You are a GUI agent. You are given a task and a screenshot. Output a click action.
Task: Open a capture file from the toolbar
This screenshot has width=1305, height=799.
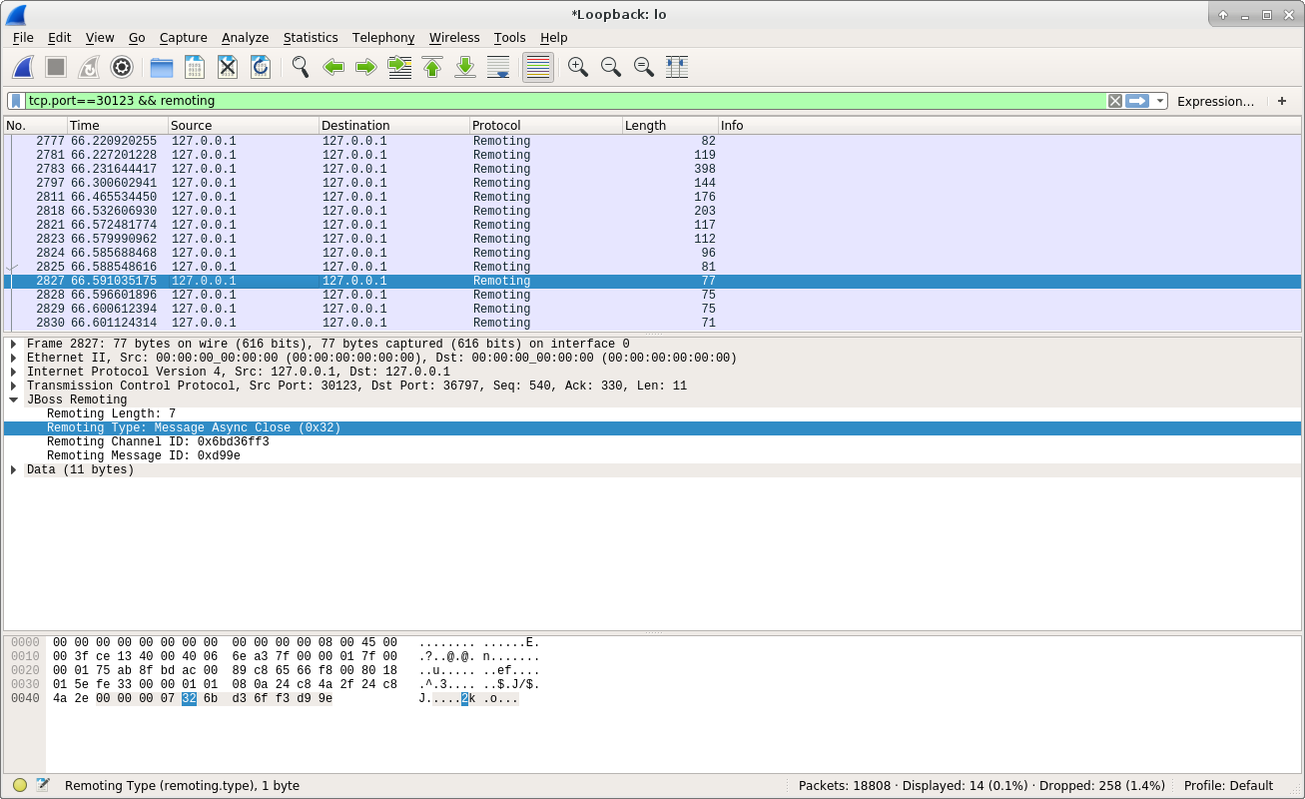pyautogui.click(x=162, y=67)
